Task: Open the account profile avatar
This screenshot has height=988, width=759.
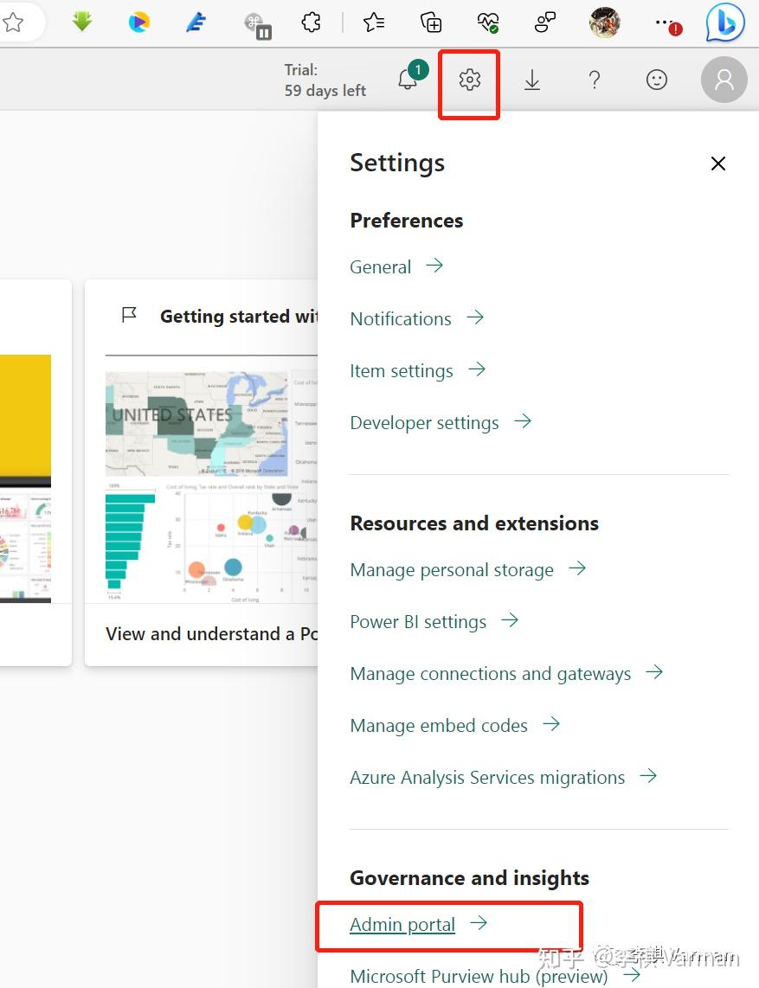Action: tap(724, 80)
